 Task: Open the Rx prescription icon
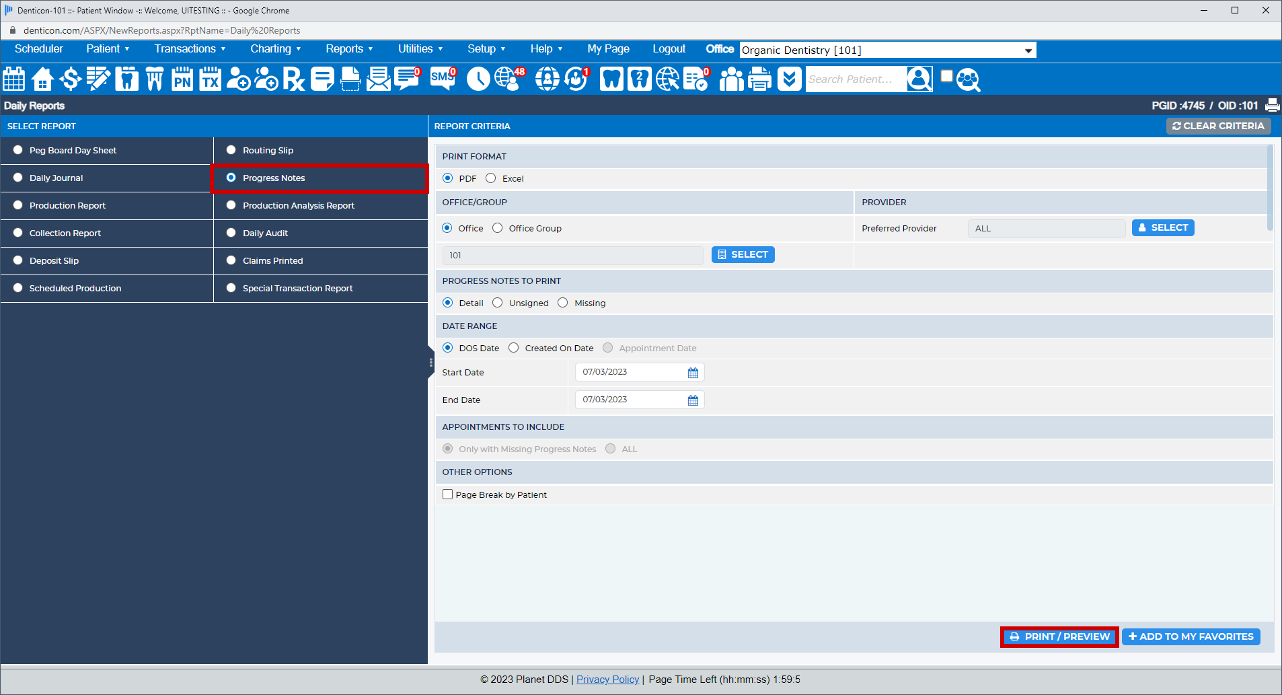[293, 79]
